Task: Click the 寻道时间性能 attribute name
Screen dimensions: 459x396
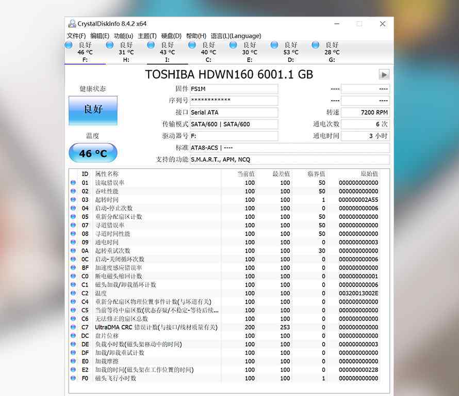Action: [x=113, y=233]
